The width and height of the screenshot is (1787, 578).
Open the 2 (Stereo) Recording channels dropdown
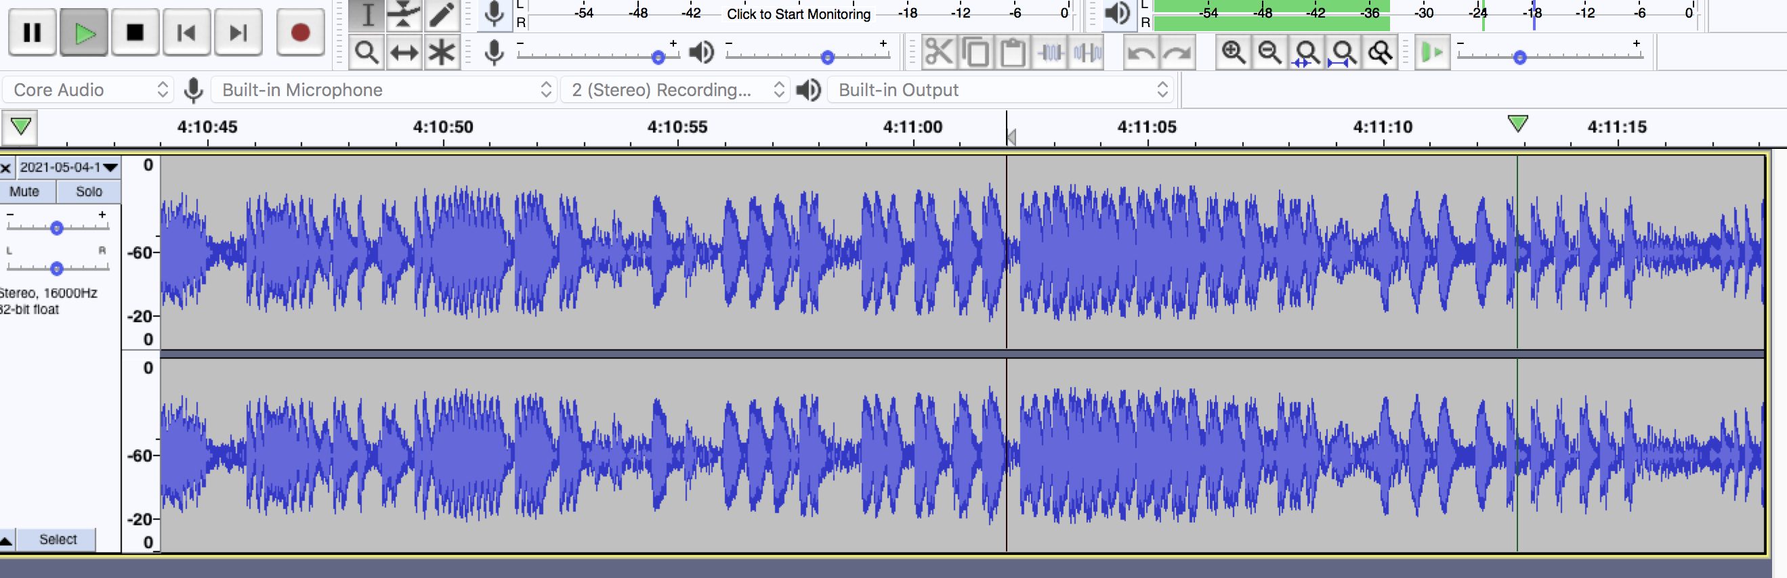click(675, 90)
